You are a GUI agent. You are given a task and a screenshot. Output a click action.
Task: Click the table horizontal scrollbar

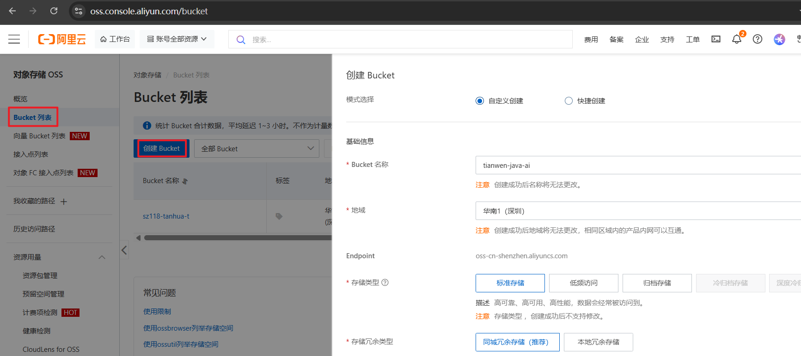[x=238, y=238]
